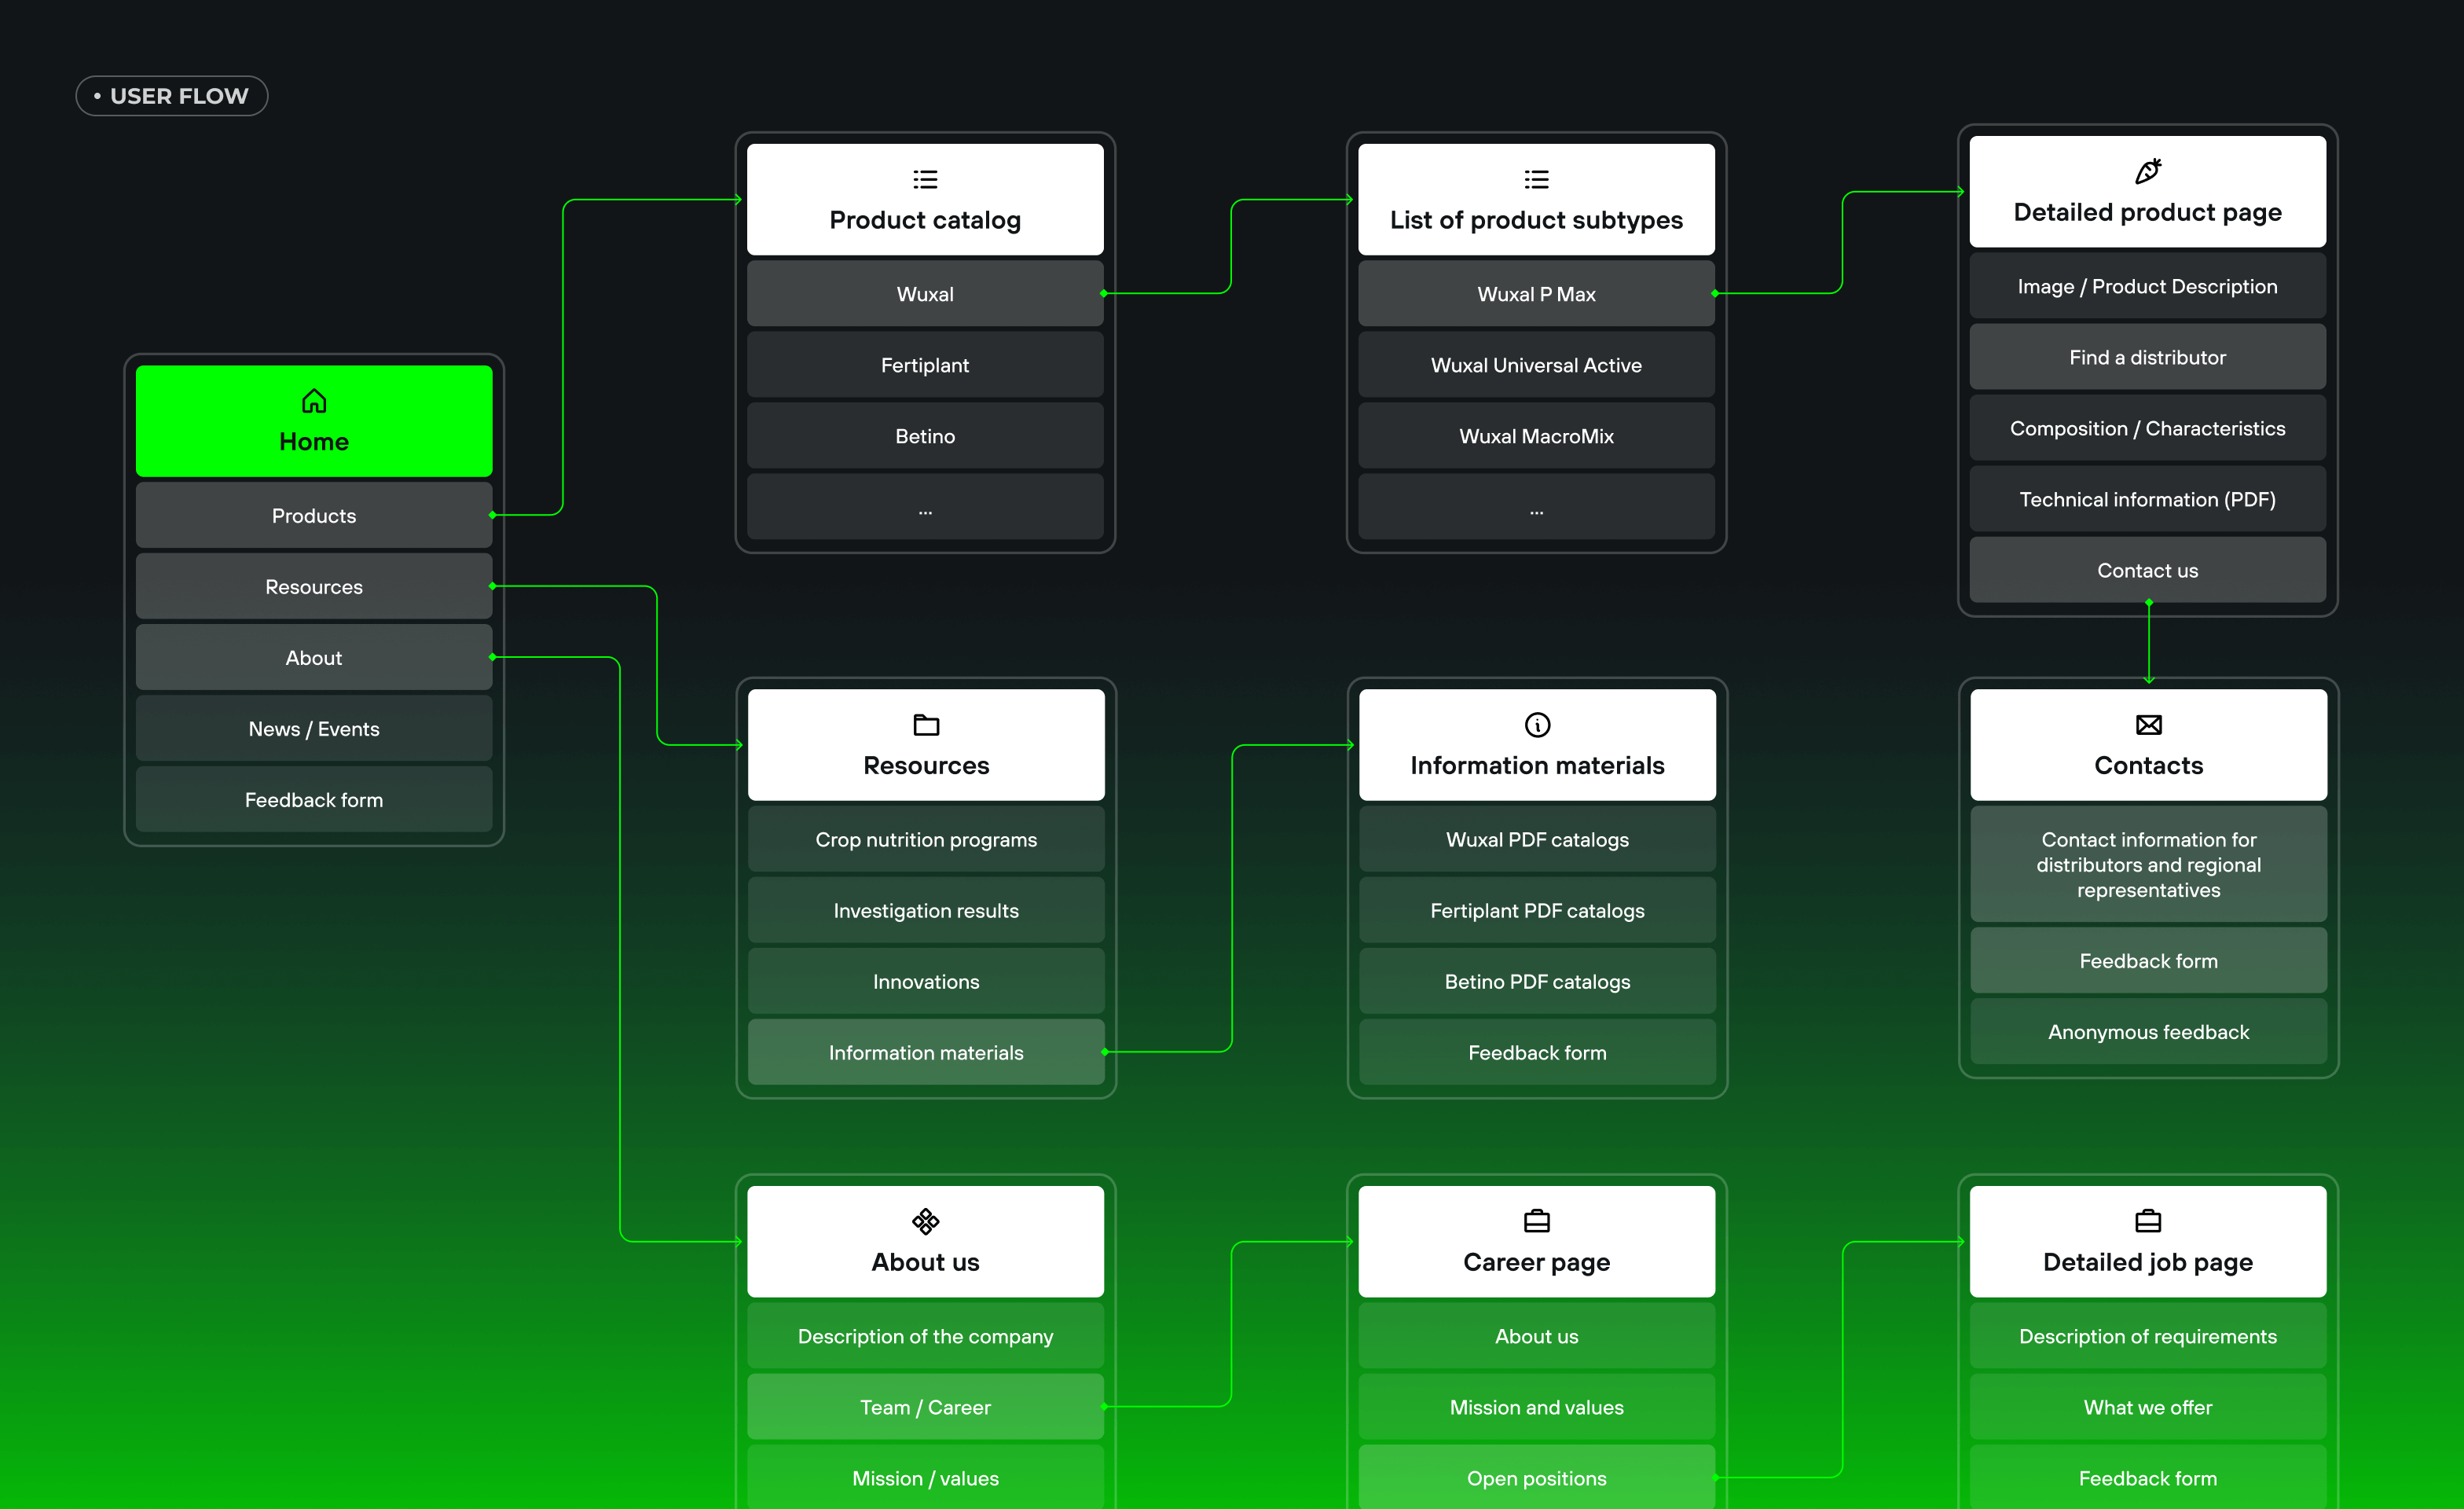The width and height of the screenshot is (2464, 1509).
Task: Click the Detailed product page header
Action: [2148, 191]
